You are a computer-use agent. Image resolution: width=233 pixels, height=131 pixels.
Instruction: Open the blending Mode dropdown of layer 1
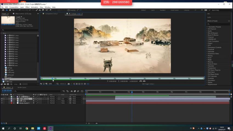click(53, 97)
